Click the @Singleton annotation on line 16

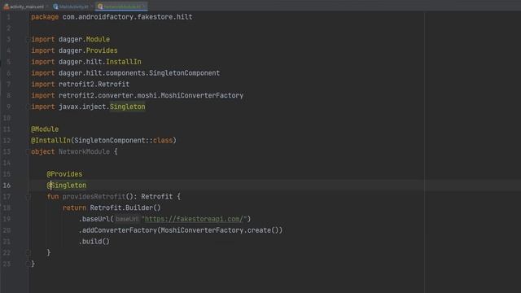(x=67, y=186)
